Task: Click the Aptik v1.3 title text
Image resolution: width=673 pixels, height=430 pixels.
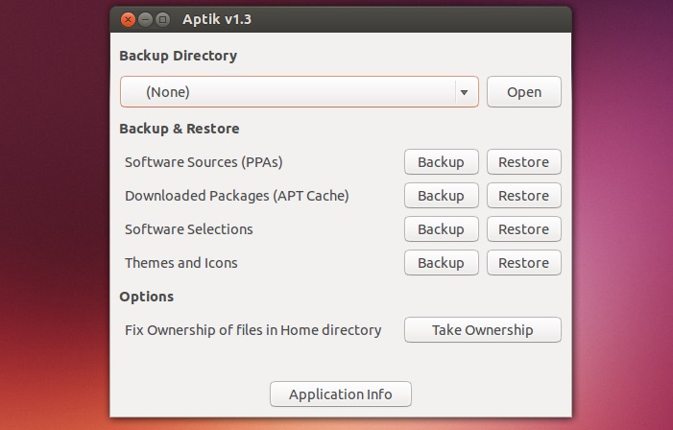Action: point(217,19)
